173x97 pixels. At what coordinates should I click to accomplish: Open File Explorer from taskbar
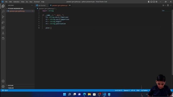(89, 94)
